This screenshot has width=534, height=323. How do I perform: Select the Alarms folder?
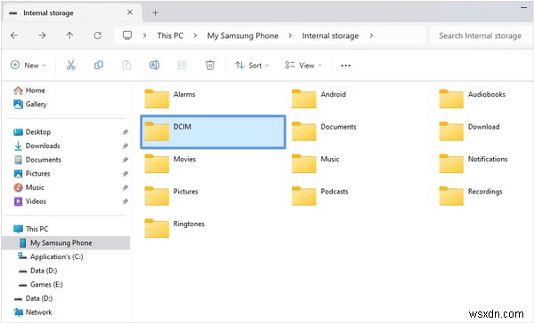(x=170, y=98)
